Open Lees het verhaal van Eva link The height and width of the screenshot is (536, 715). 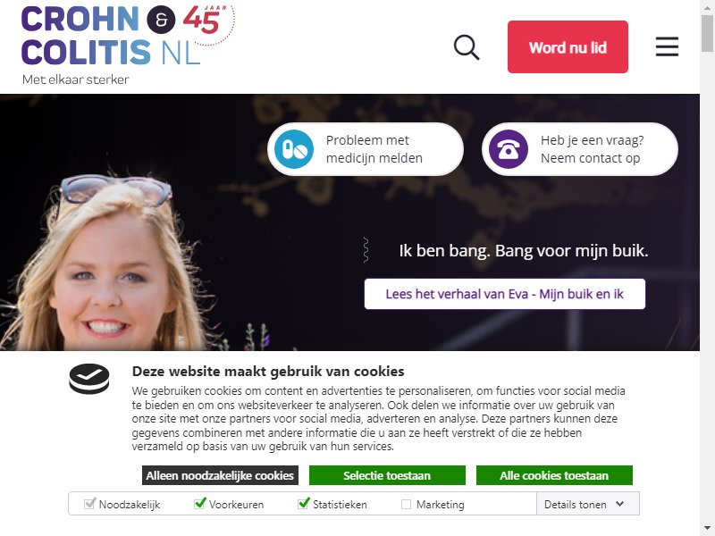click(505, 294)
